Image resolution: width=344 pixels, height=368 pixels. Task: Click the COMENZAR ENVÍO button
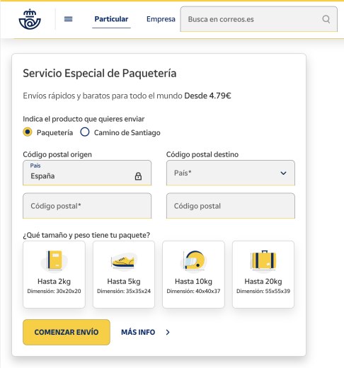[x=67, y=332]
